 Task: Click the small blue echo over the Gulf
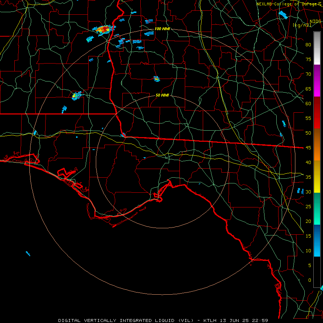[x=28, y=254]
